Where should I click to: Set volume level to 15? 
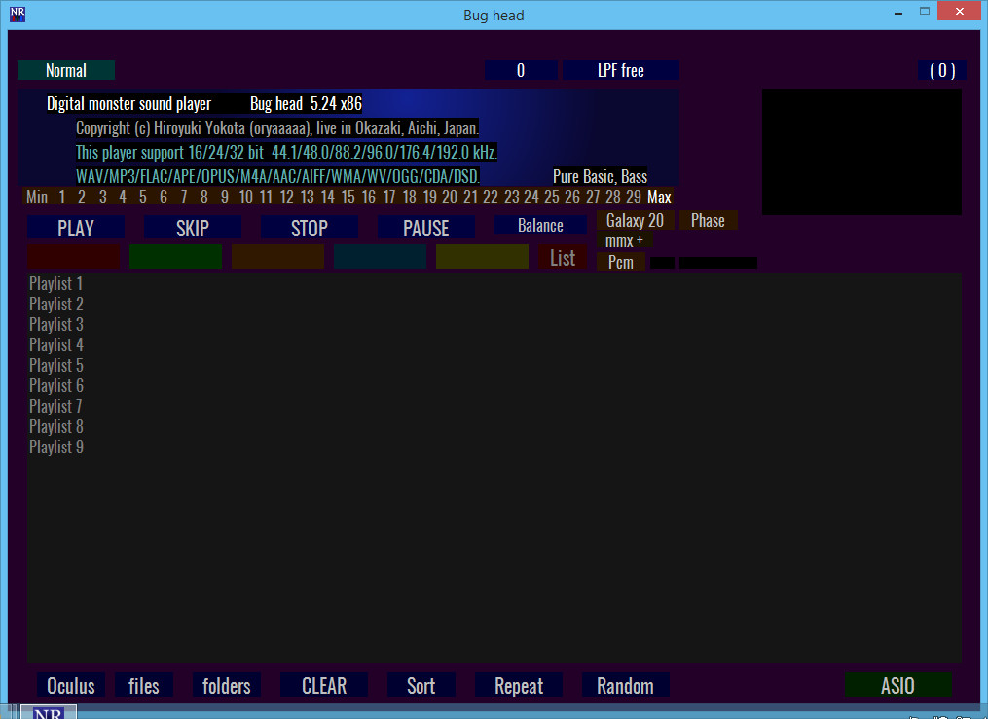pyautogui.click(x=348, y=197)
